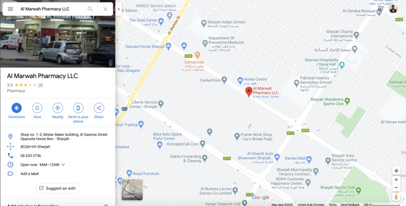
Task: Zoom in on the map
Action: coord(396,180)
